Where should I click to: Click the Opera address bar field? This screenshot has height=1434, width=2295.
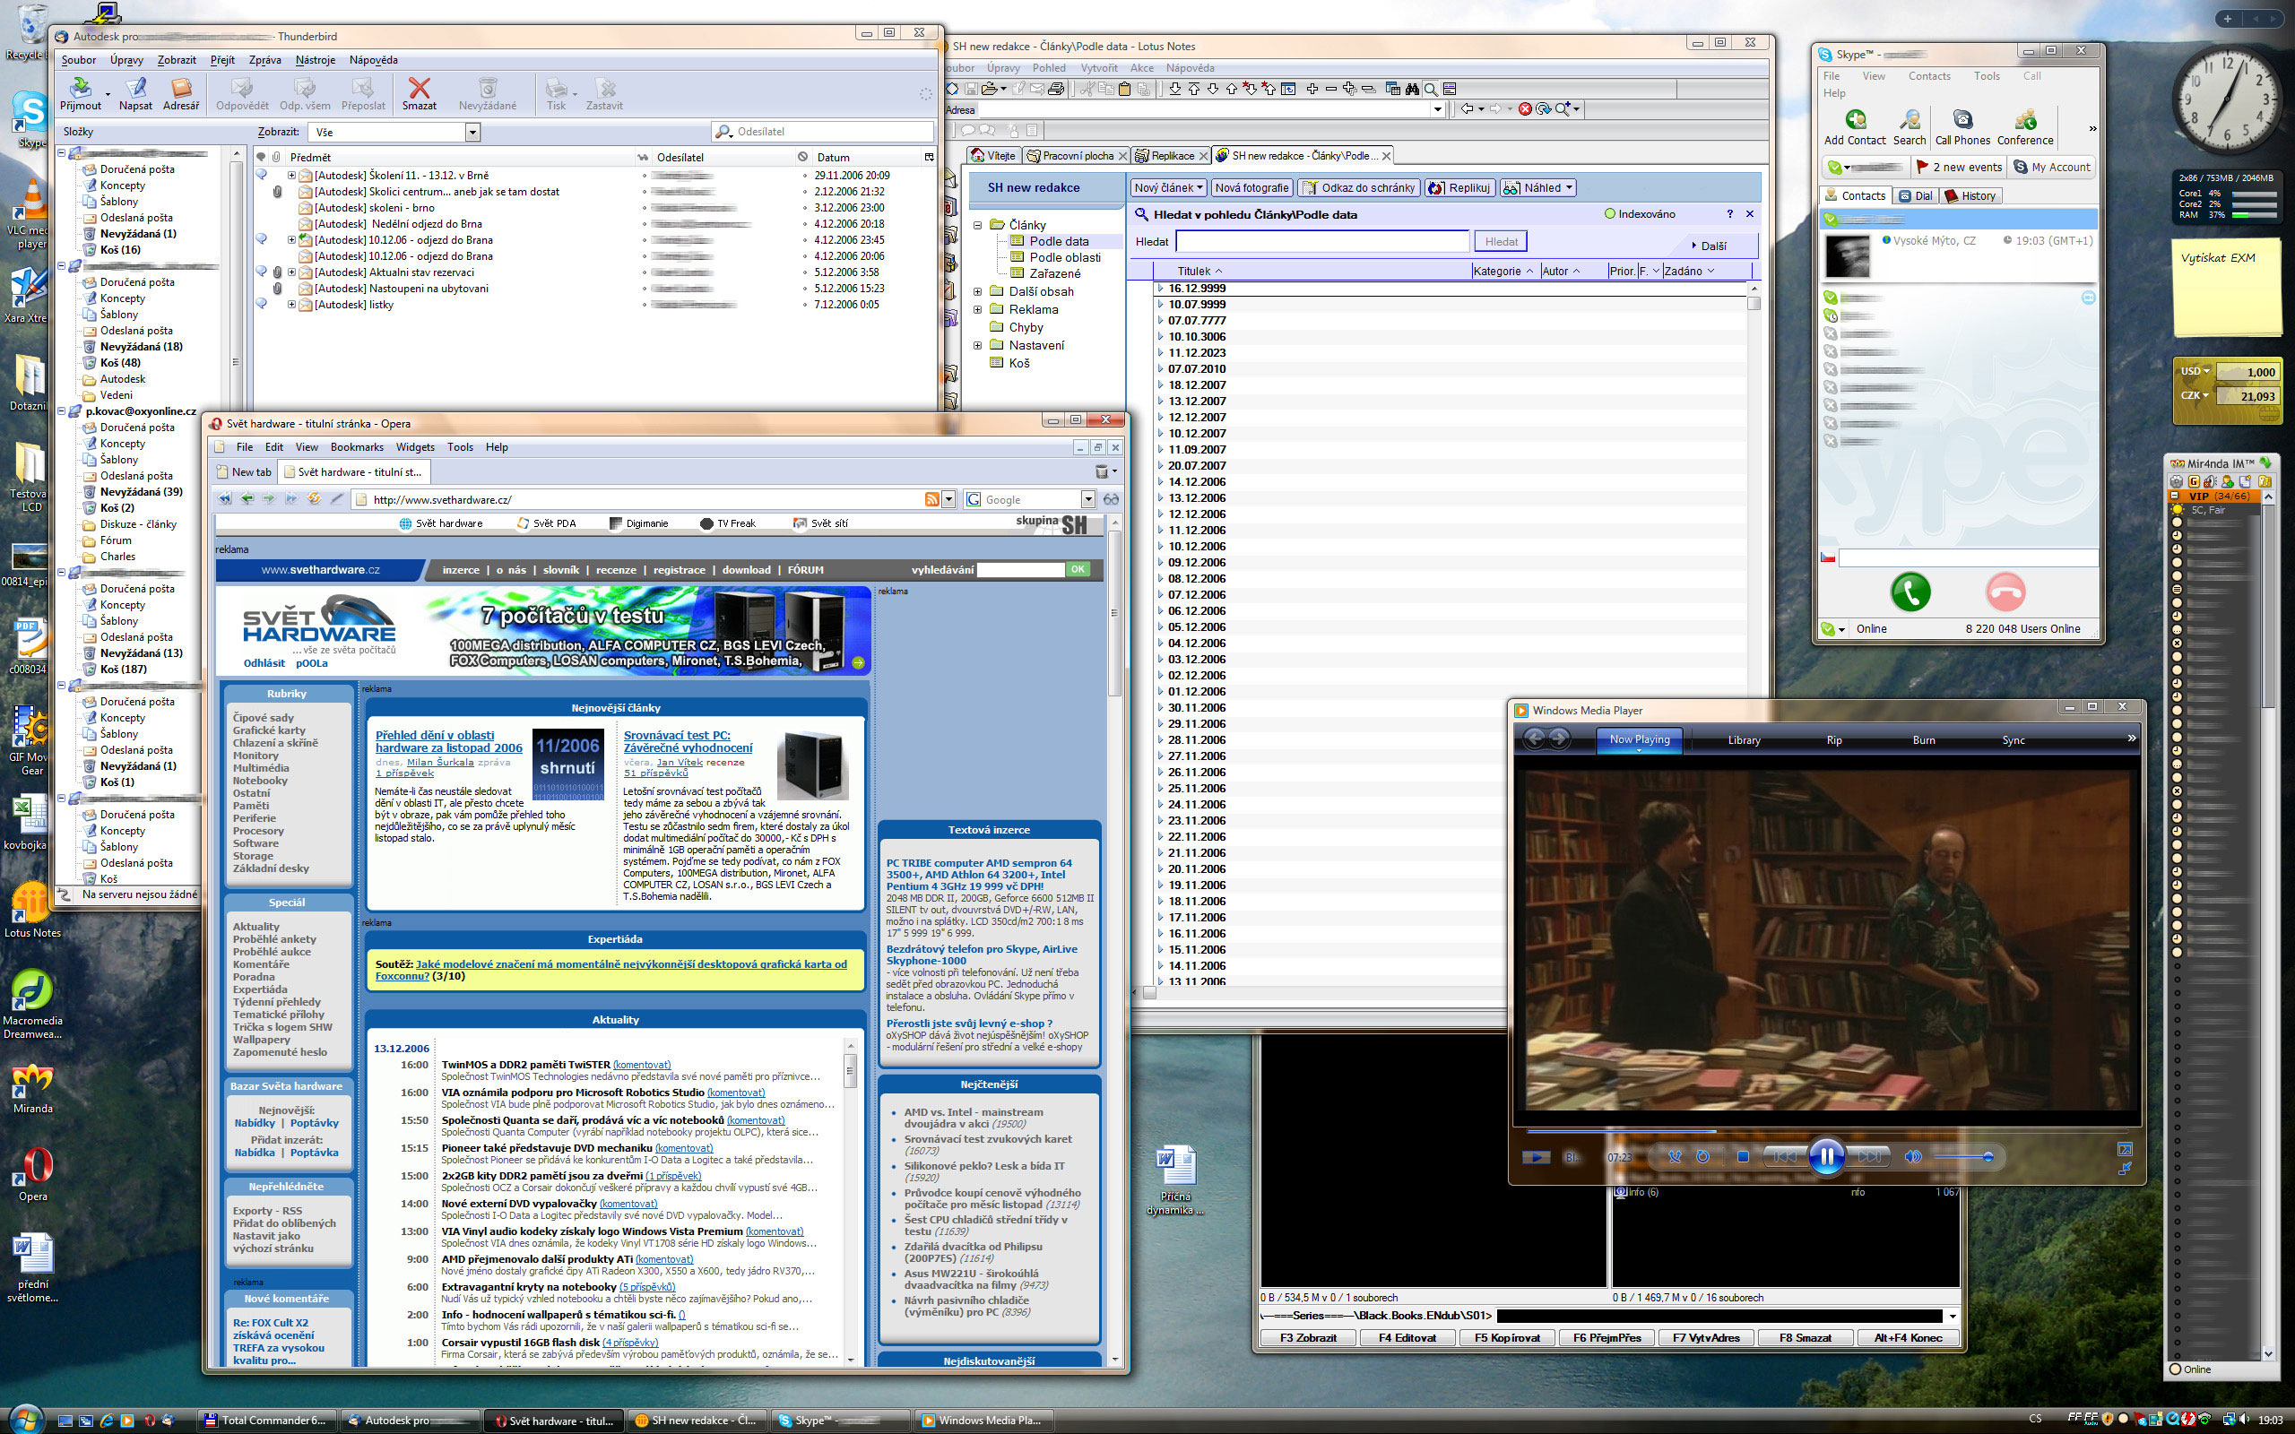pyautogui.click(x=645, y=500)
